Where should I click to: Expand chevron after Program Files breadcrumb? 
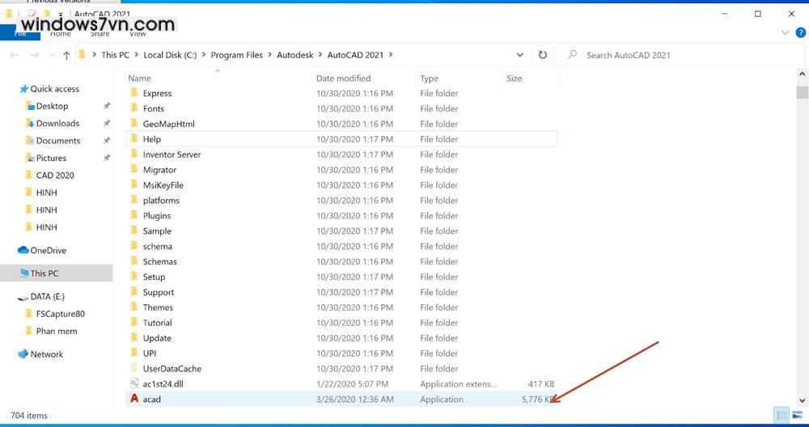(270, 55)
